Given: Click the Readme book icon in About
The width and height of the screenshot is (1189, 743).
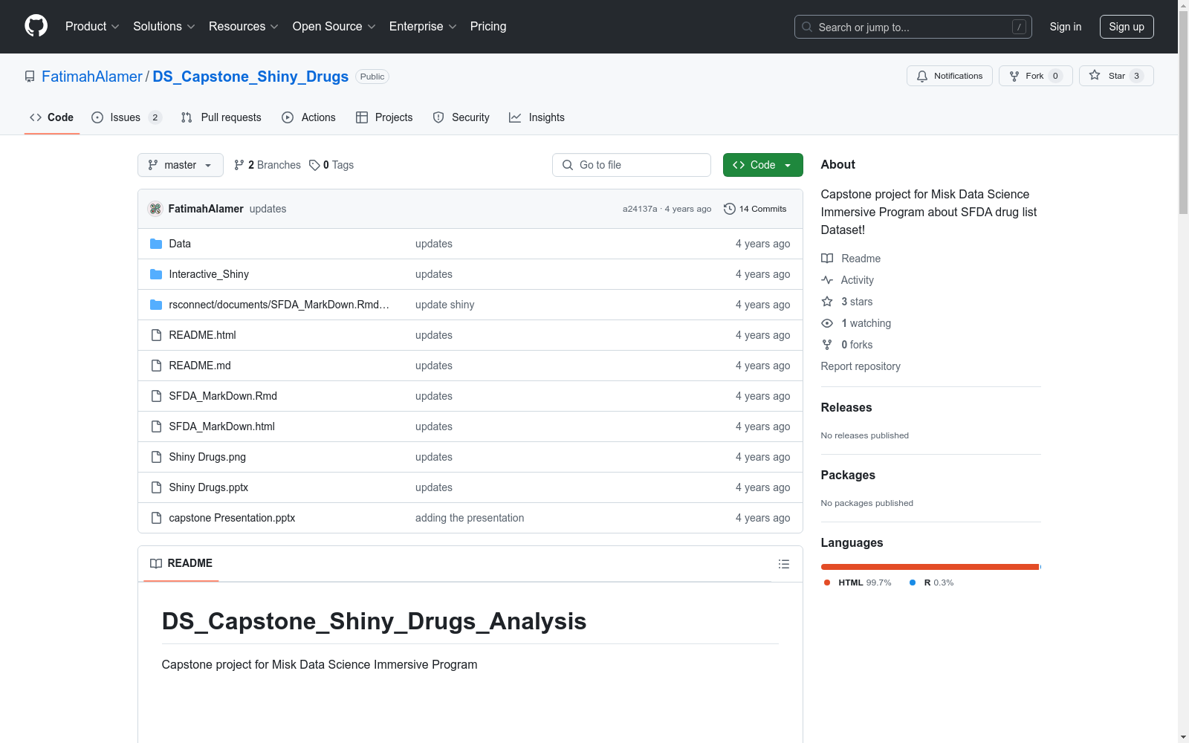Looking at the screenshot, I should [x=827, y=259].
